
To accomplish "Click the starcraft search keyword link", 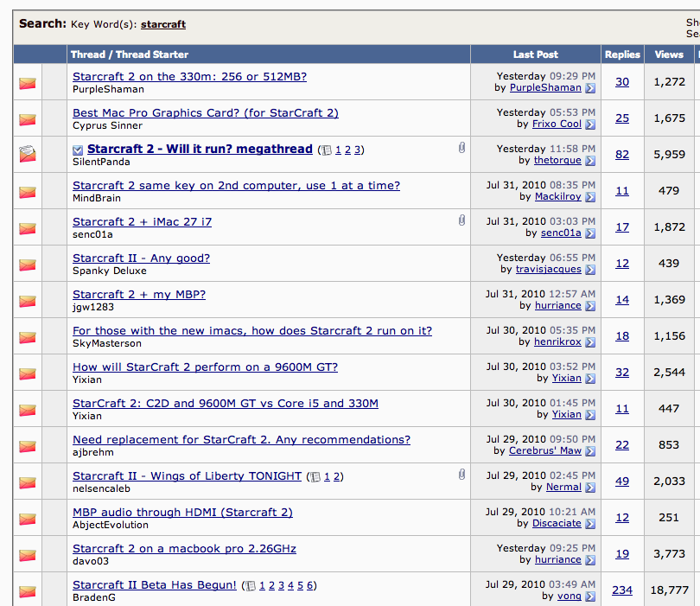I will (163, 24).
